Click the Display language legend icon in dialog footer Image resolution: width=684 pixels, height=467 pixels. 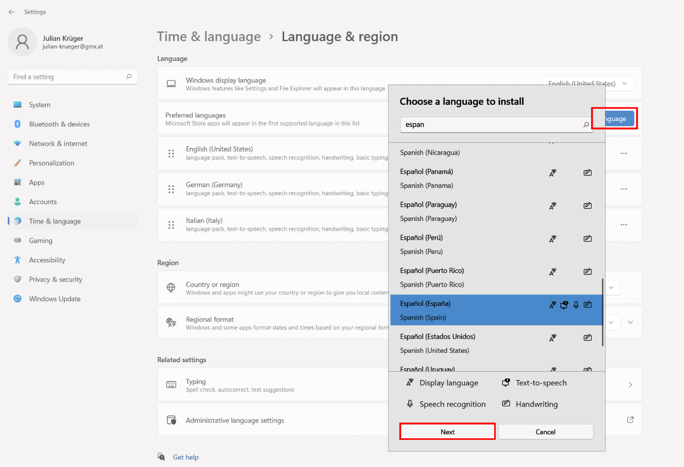point(410,382)
